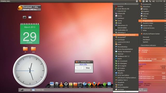The width and height of the screenshot is (166, 93).
Task: Launch KDevelop 4 (Pick Session)
Action: [x=126, y=35]
